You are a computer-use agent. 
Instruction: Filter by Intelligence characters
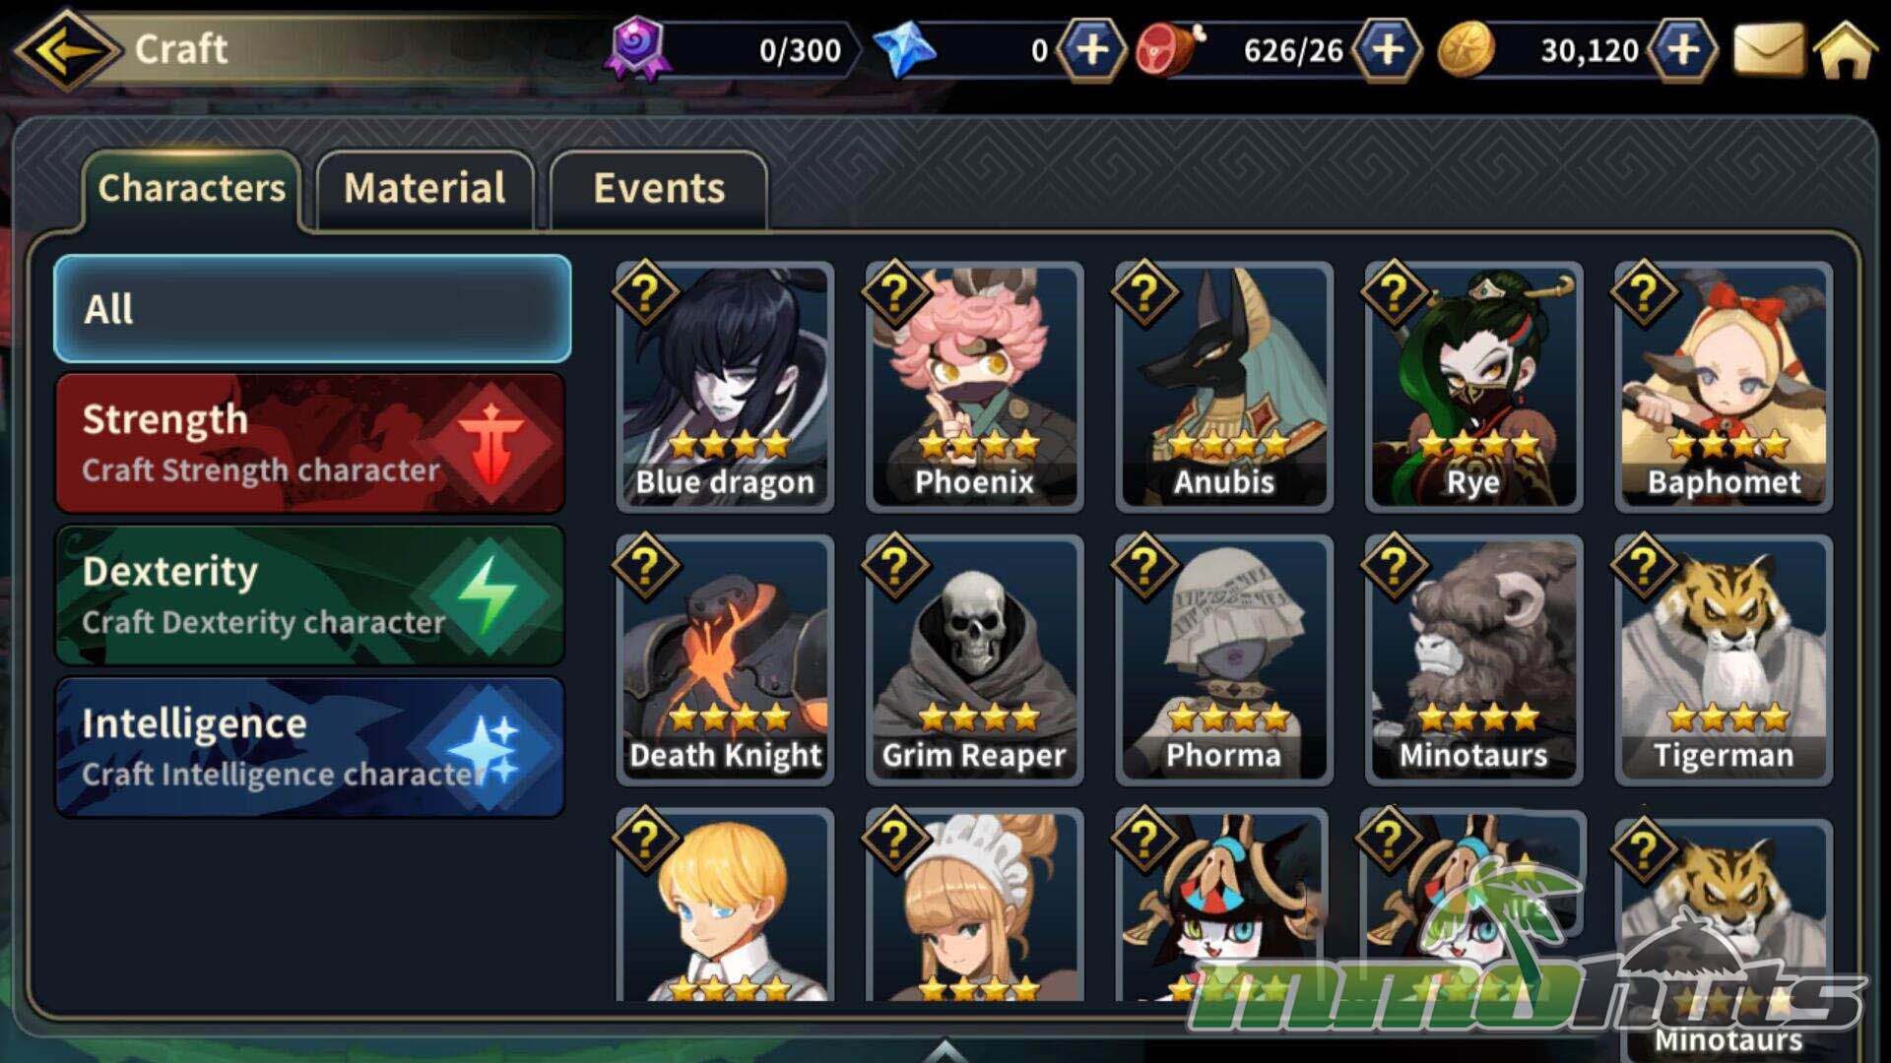point(310,748)
